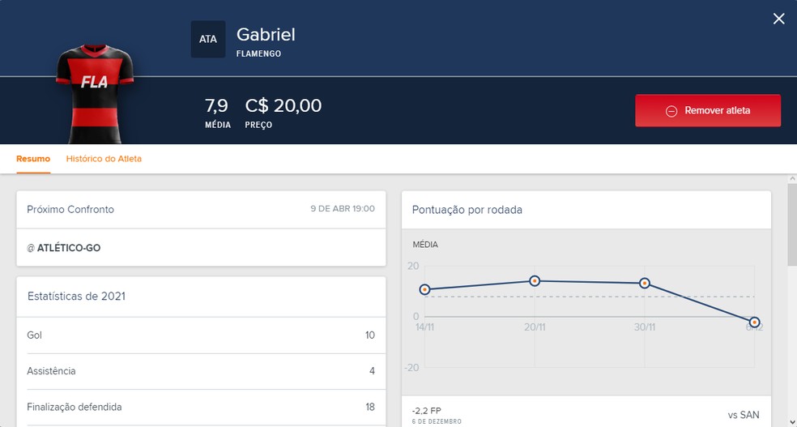Click the ATA position badge

(x=208, y=39)
